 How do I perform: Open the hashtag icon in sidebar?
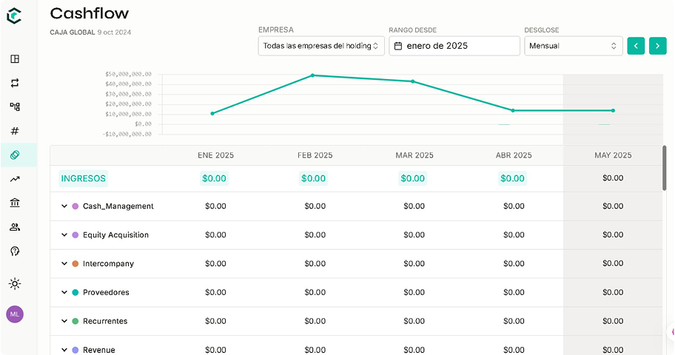(x=15, y=131)
